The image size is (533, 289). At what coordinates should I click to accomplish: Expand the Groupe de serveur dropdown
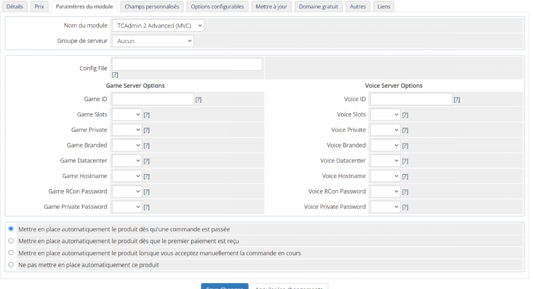pos(152,41)
